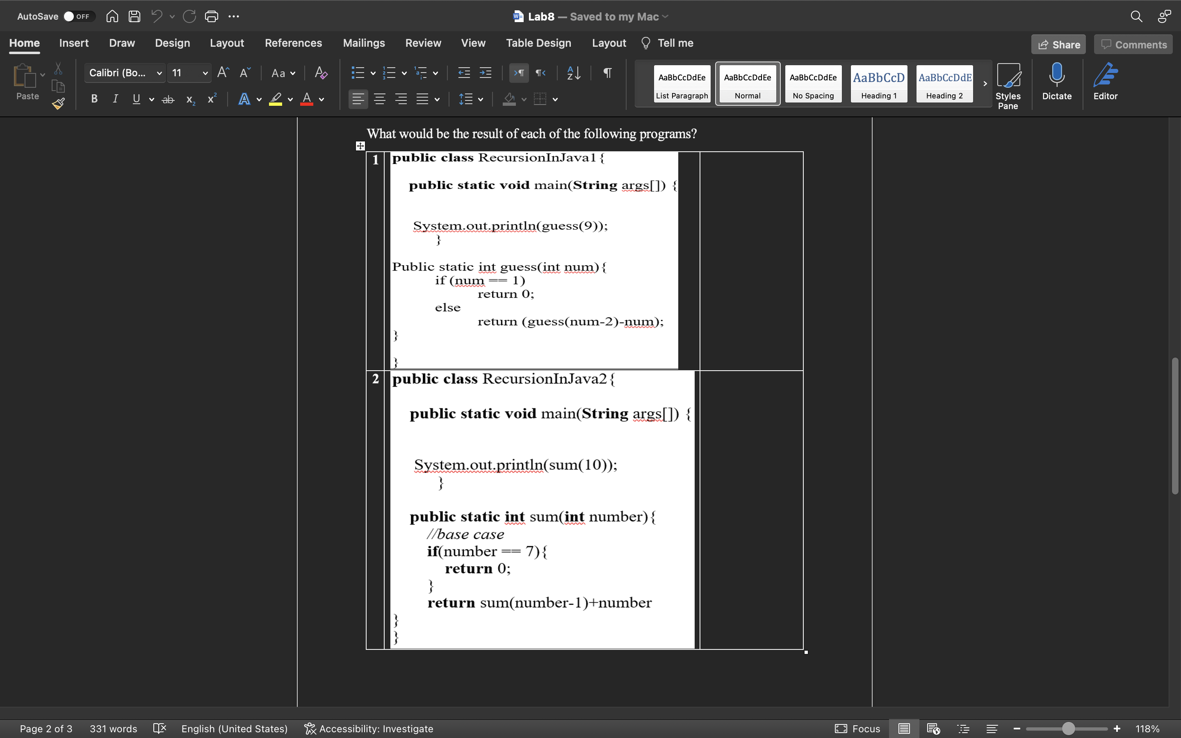This screenshot has width=1181, height=738.
Task: Switch to the References tab
Action: point(293,43)
